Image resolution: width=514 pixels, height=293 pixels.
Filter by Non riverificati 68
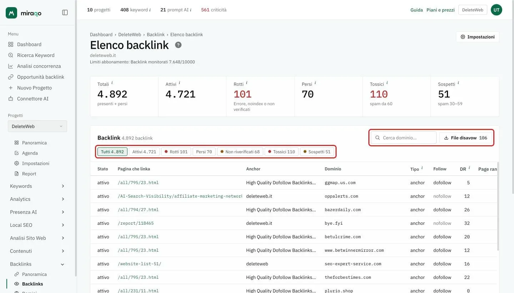pos(240,152)
